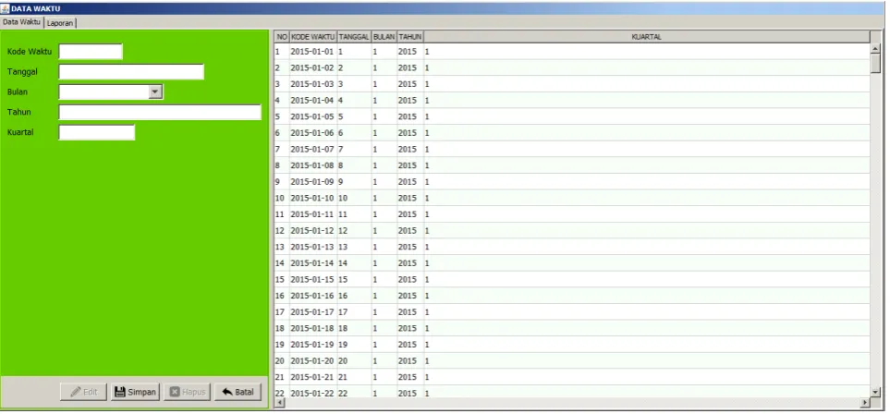Save the record with Simpan
Screen dimensions: 890x414
point(135,392)
